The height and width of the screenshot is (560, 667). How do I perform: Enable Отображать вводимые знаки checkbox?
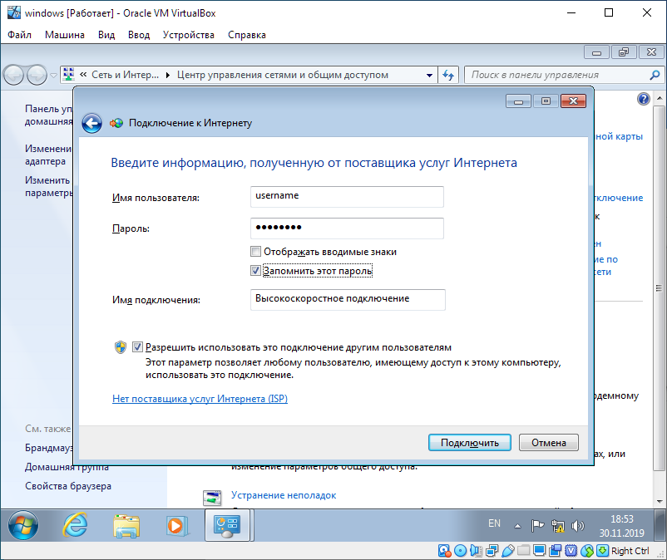coord(255,252)
